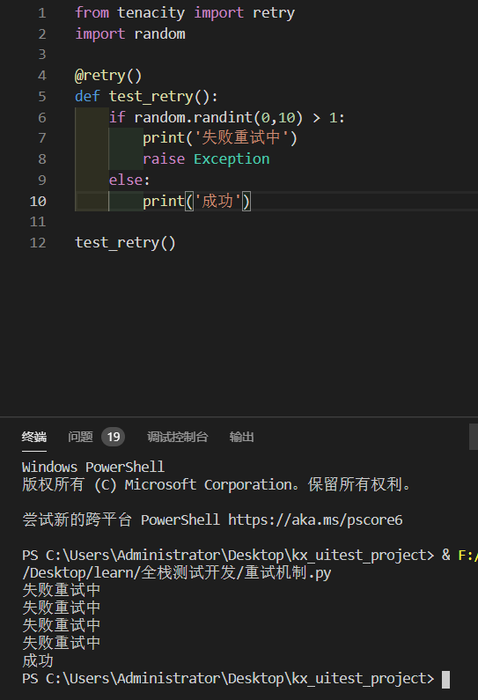Screen dimensions: 478x700
Task: Click the Microsoft Corporation copyright line
Action: [217, 484]
